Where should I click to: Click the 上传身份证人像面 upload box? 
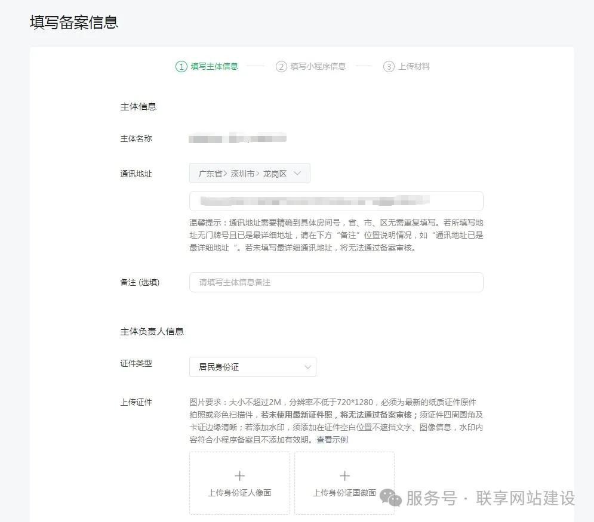(239, 483)
